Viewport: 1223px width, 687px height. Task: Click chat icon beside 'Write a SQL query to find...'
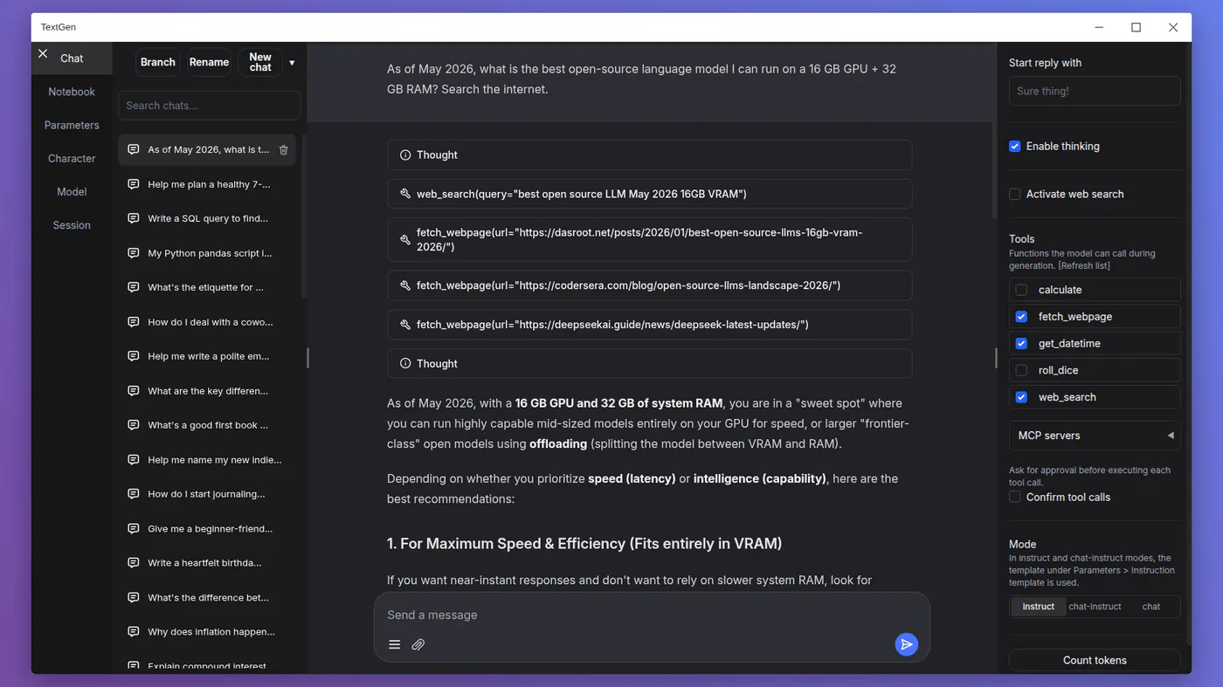pos(134,218)
